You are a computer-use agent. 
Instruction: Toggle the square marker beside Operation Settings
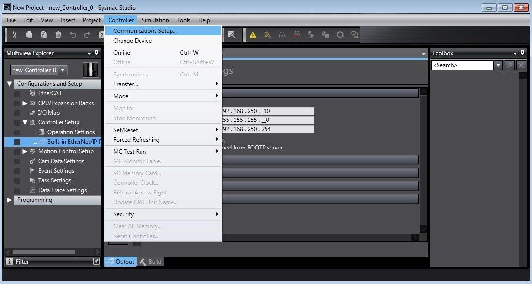click(x=16, y=132)
